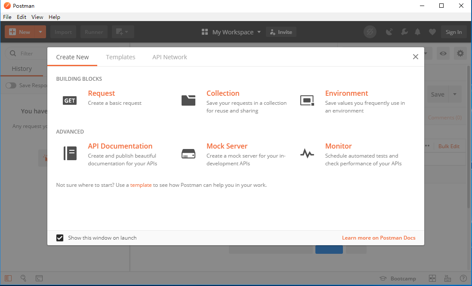Uncheck Show this window on launch
Viewport: 472px width, 286px height.
point(60,238)
